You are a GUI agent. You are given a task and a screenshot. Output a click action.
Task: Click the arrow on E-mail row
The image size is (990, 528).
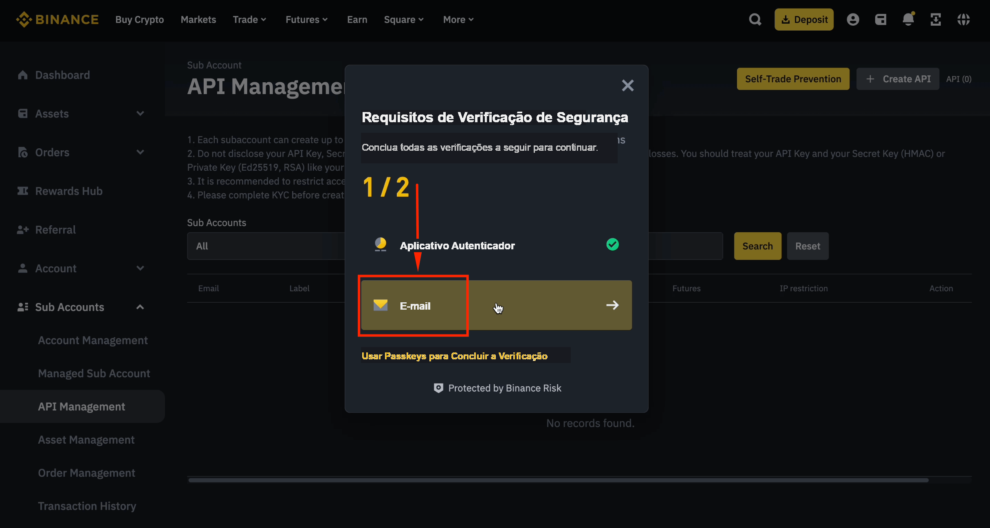(x=612, y=305)
